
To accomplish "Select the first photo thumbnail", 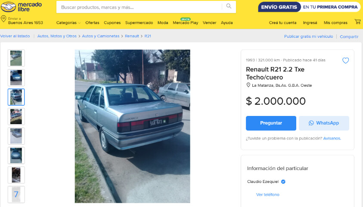I will click(16, 58).
